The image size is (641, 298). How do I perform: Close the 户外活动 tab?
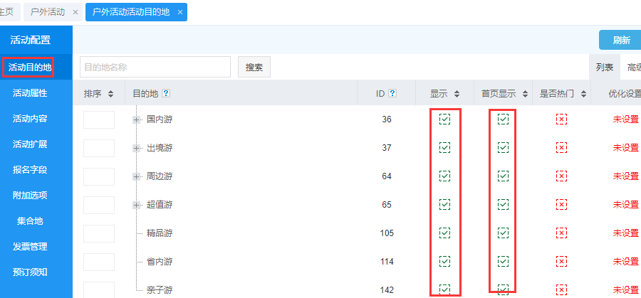click(75, 12)
